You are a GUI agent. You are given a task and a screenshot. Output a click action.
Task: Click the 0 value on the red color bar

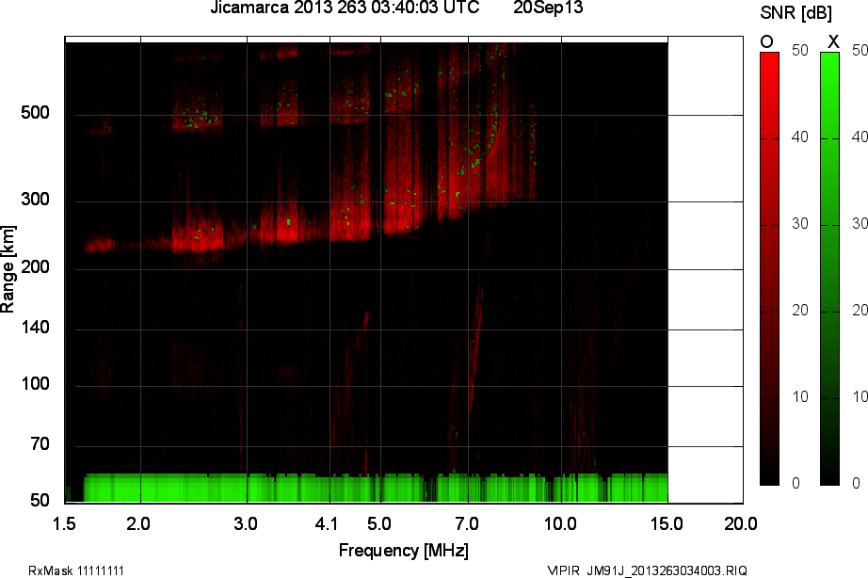[796, 483]
